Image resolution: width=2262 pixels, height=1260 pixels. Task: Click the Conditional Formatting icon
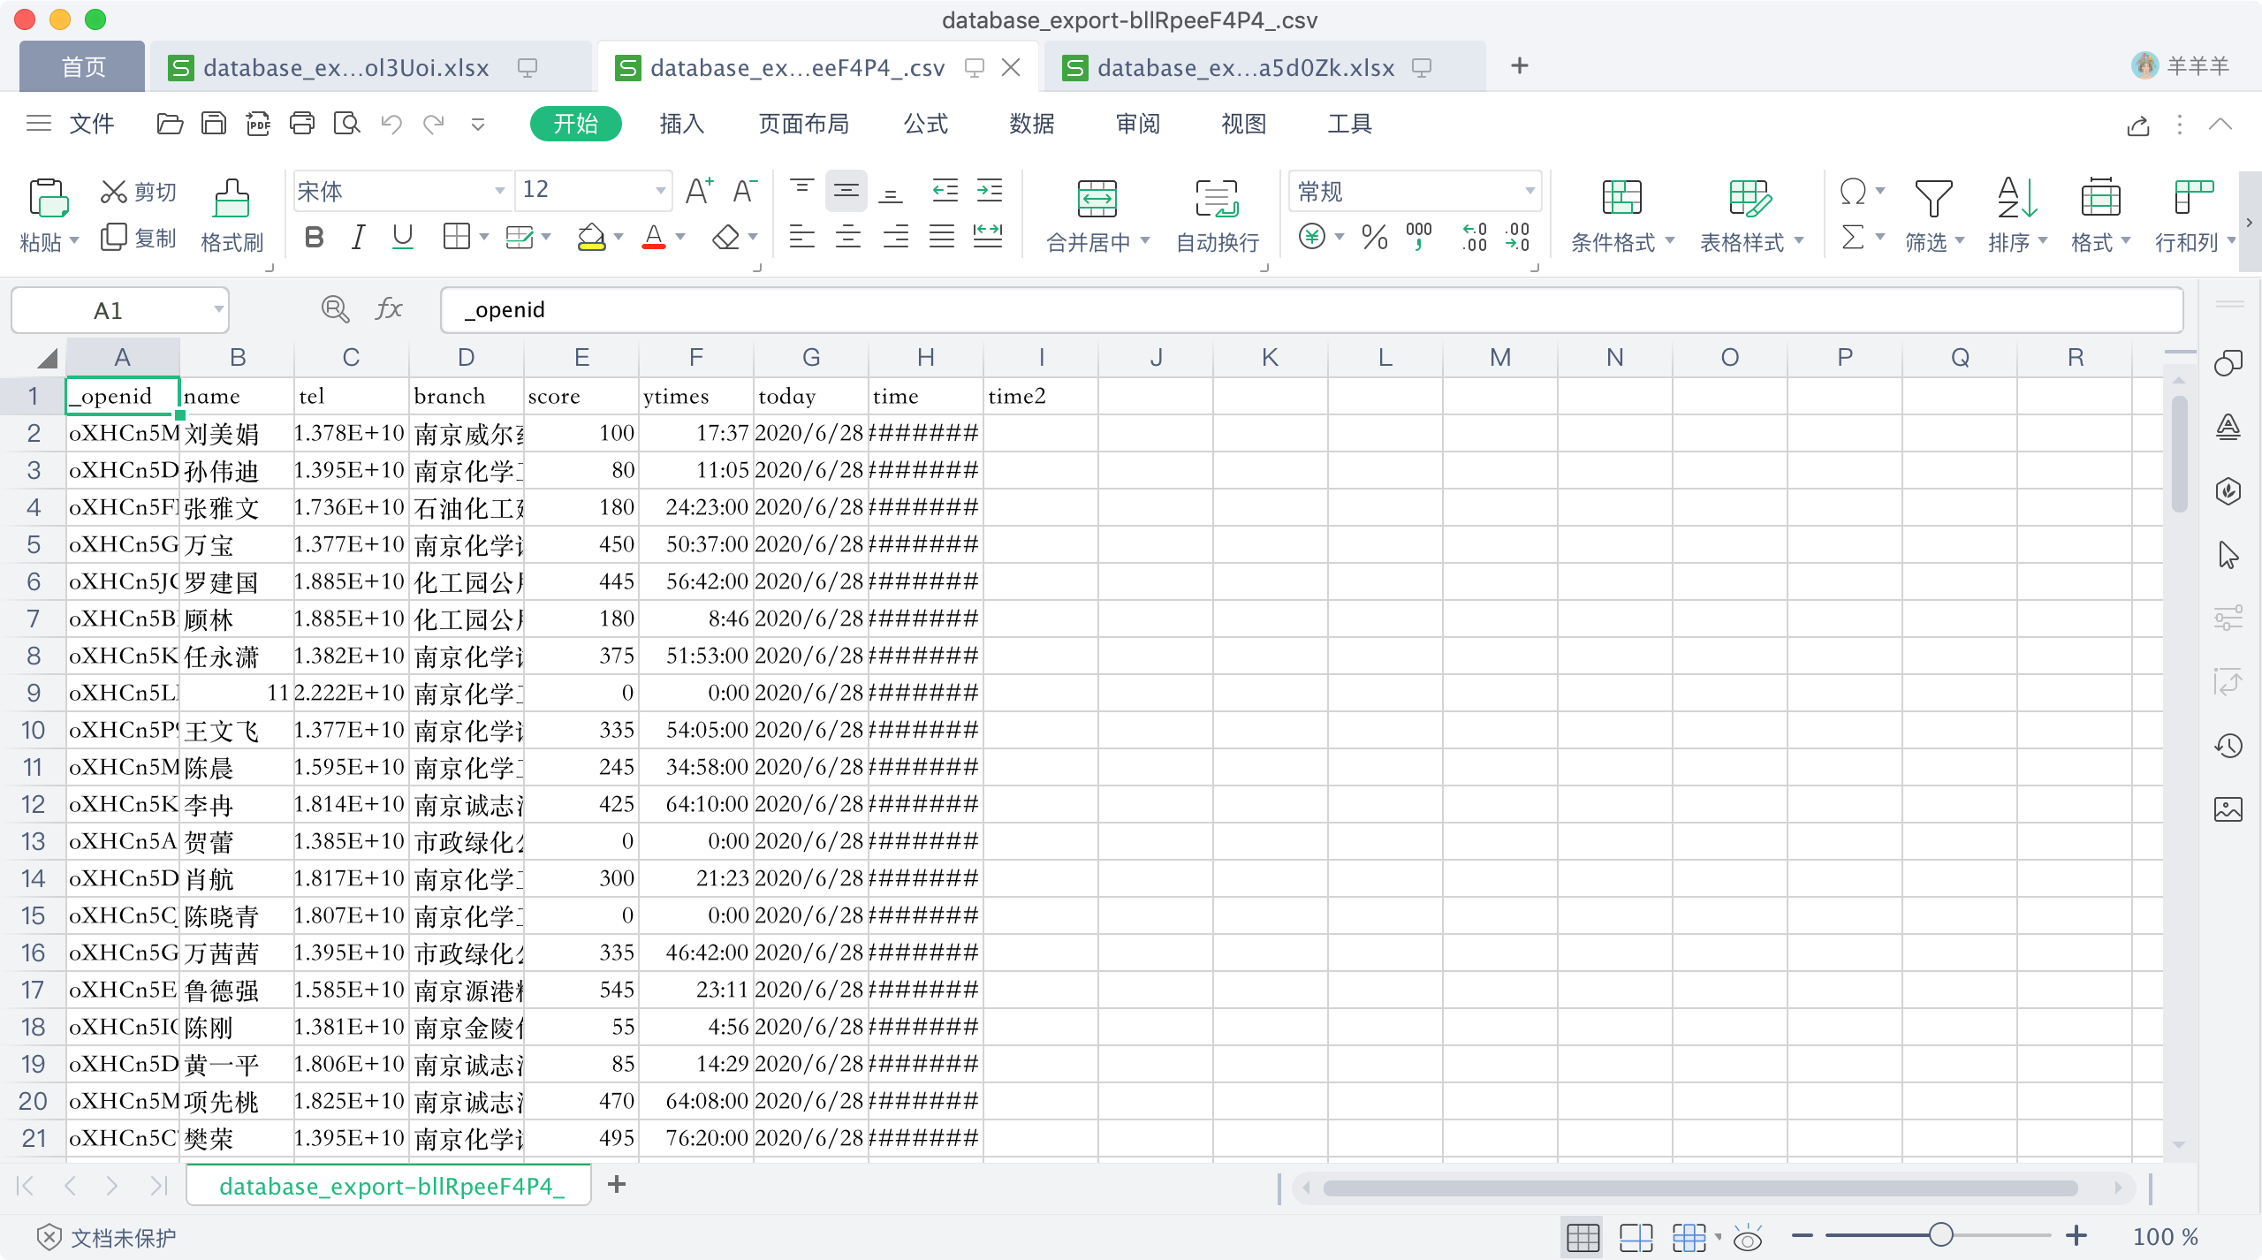pyautogui.click(x=1621, y=199)
